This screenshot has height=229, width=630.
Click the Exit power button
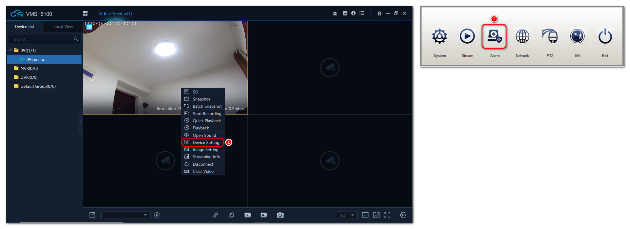click(x=605, y=36)
